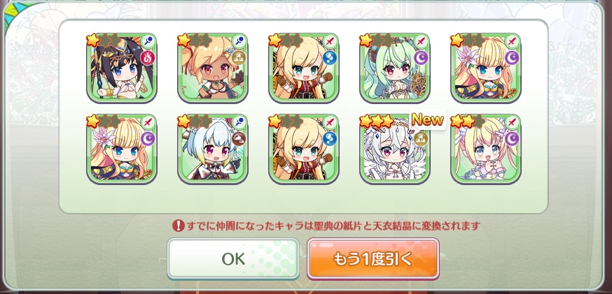Select the two-star pink-blonde twintail character card
This screenshot has width=612, height=294.
pos(485,149)
